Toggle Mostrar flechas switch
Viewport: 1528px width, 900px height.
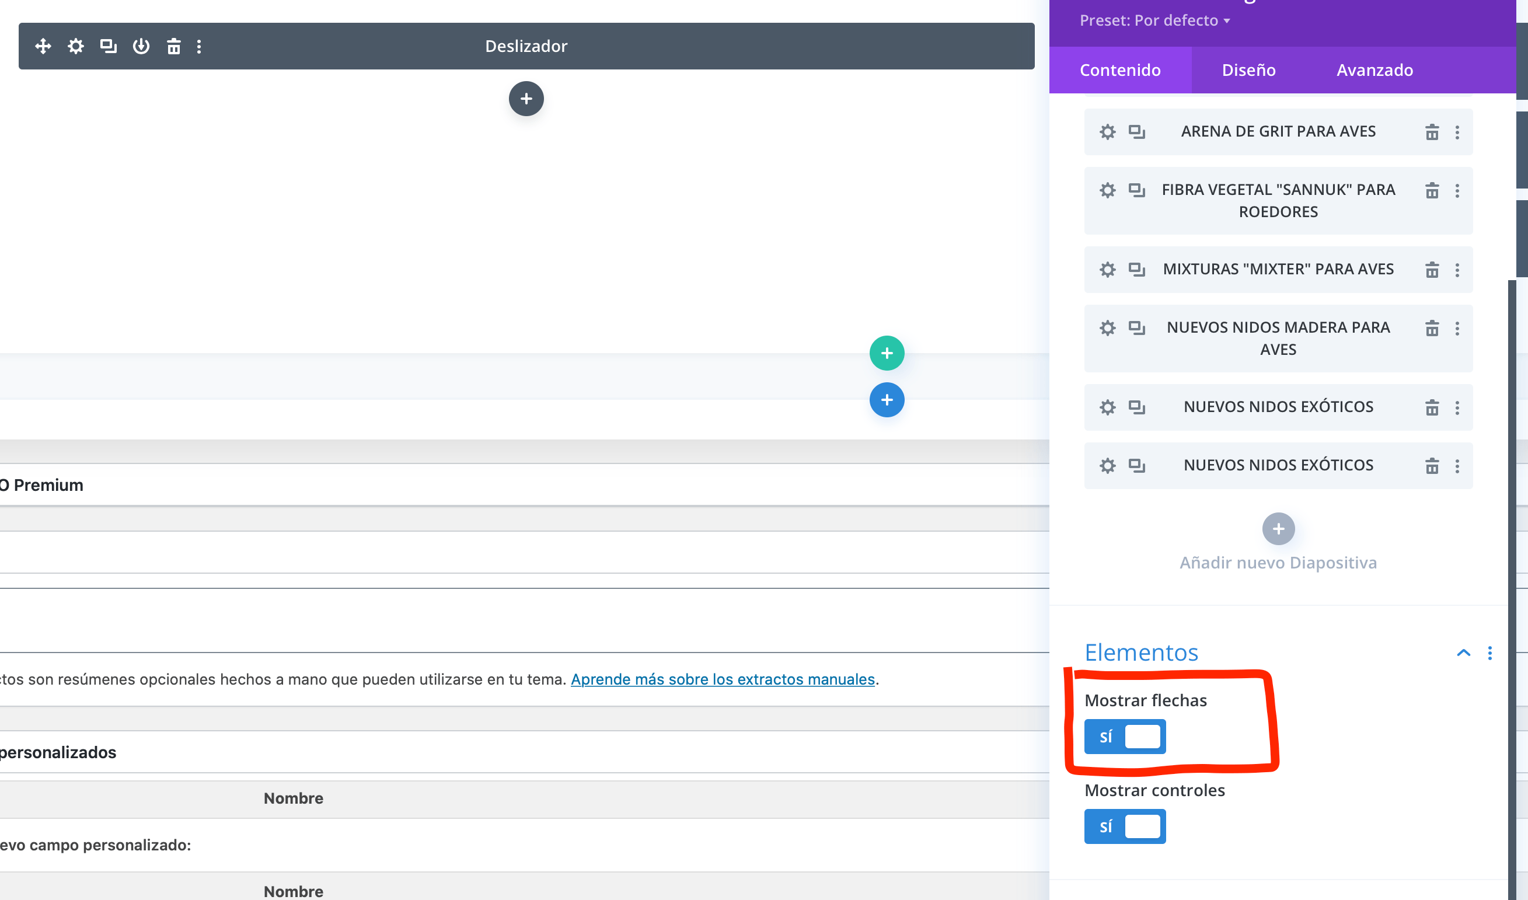(1125, 736)
